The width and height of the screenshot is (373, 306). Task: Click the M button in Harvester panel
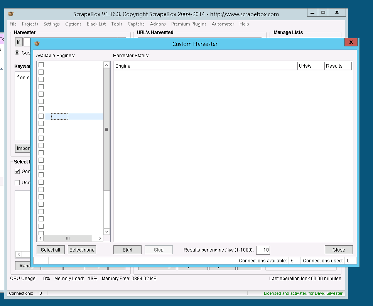[x=19, y=42]
